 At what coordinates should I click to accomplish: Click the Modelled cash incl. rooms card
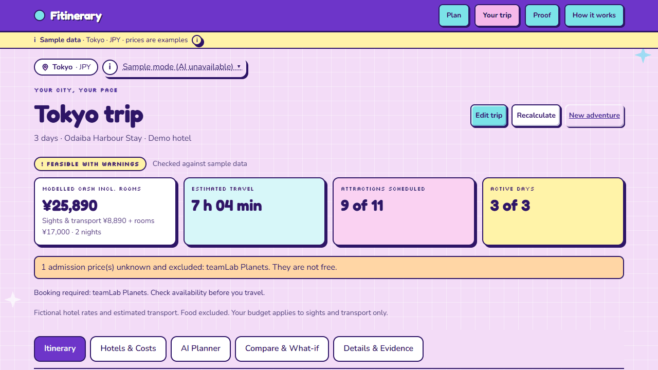(x=105, y=212)
